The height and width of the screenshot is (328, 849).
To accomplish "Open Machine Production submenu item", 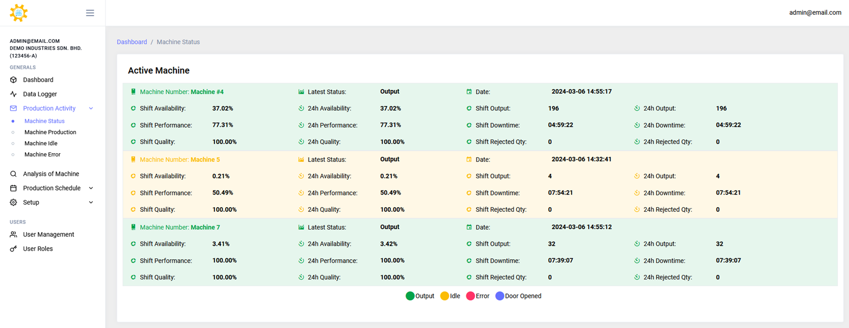I will pos(50,132).
